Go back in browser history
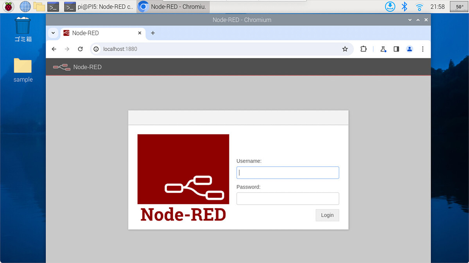 point(54,49)
